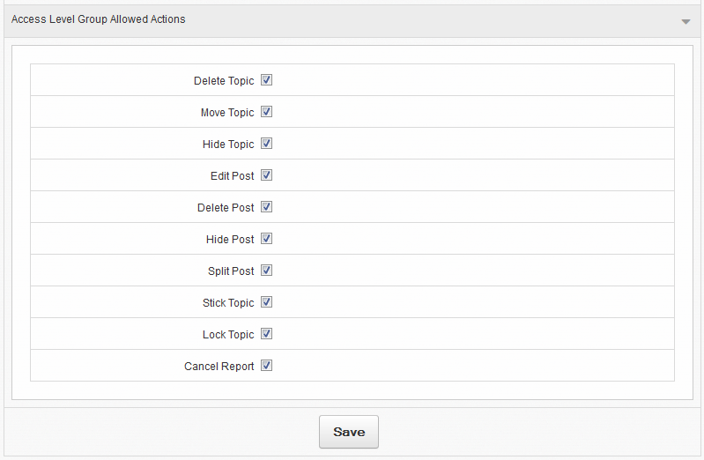Click the Move Topic label text

pos(227,113)
